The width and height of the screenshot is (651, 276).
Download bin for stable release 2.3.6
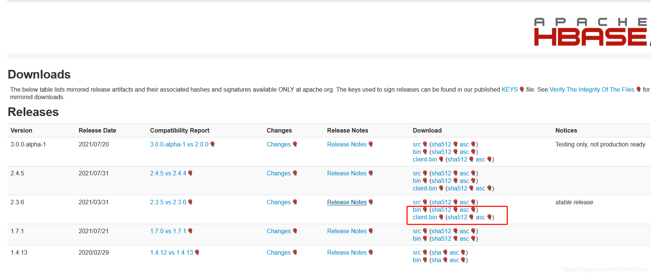click(417, 210)
